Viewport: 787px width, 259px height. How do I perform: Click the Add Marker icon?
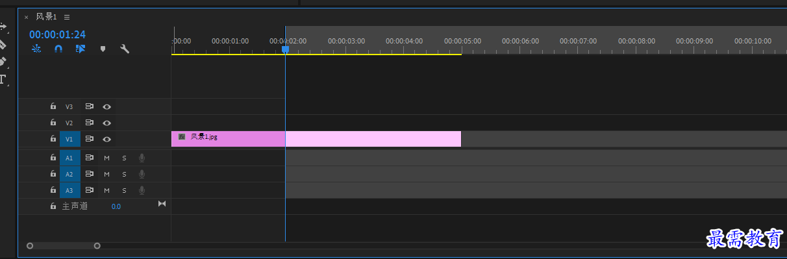click(103, 49)
